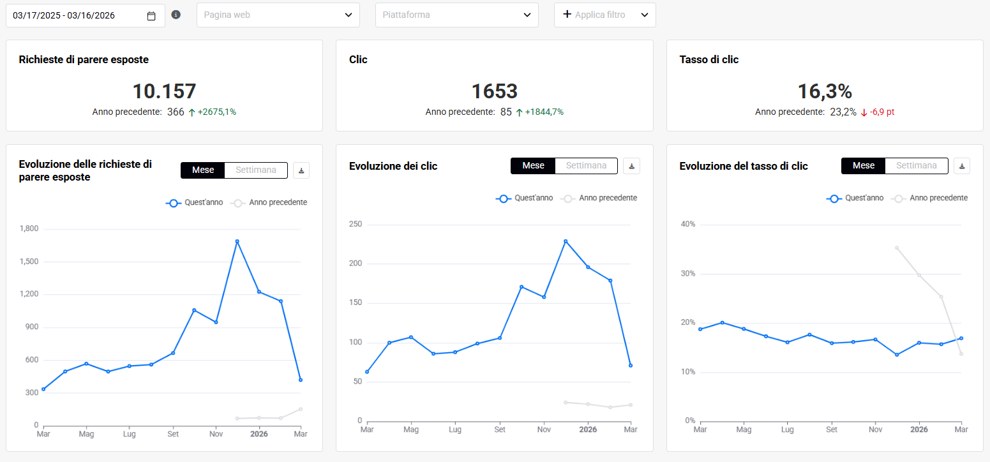This screenshot has width=990, height=462.
Task: Download the Evoluzione dei clic chart
Action: (631, 166)
